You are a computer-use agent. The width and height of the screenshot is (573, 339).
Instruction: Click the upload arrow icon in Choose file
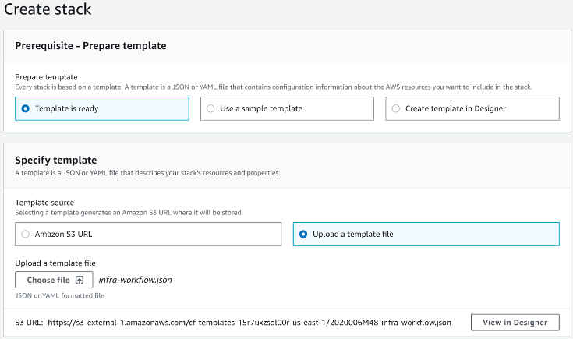coord(80,281)
